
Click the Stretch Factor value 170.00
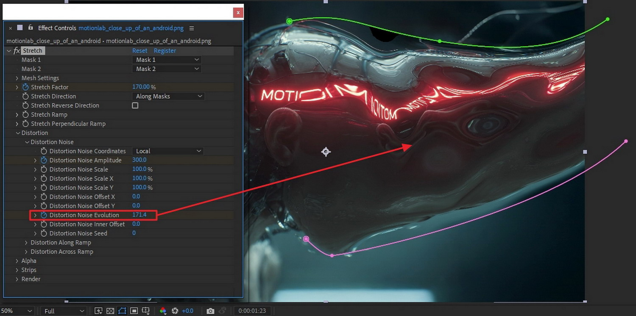pyautogui.click(x=141, y=87)
